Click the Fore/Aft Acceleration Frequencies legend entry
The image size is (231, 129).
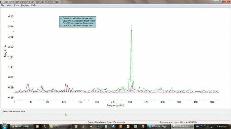[x=77, y=23]
